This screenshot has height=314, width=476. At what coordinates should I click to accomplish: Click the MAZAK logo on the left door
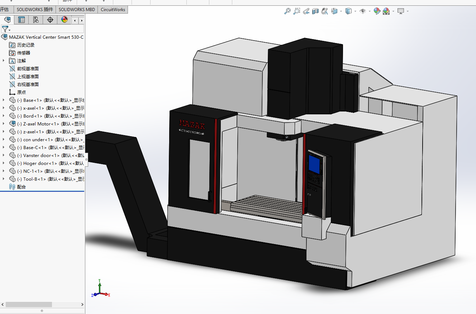pyautogui.click(x=192, y=124)
